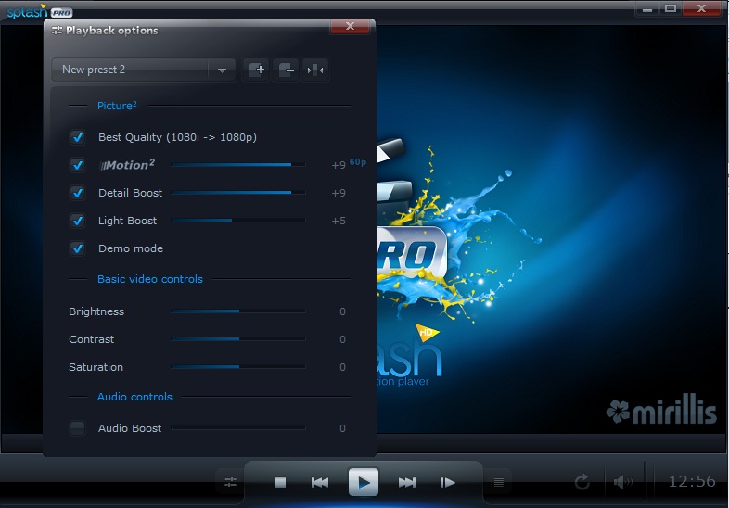Click the Contrast slider track
The image size is (729, 508).
click(238, 339)
